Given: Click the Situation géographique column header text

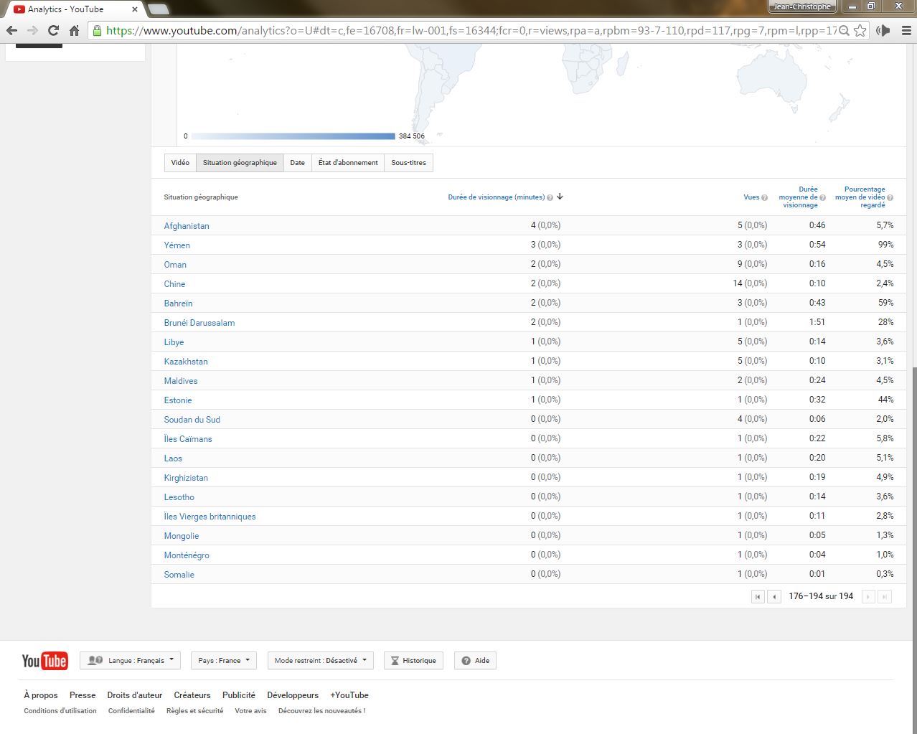Looking at the screenshot, I should tap(201, 197).
